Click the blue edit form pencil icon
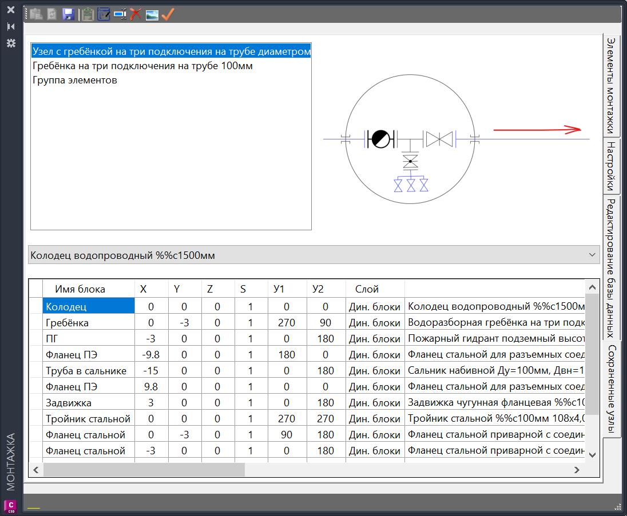Image resolution: width=627 pixels, height=516 pixels. pyautogui.click(x=104, y=15)
